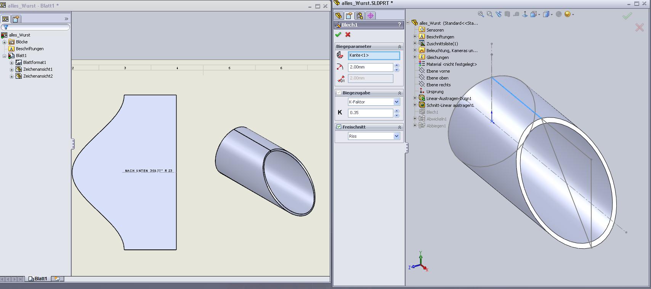
Task: Click the Section View tool
Action: tap(507, 14)
